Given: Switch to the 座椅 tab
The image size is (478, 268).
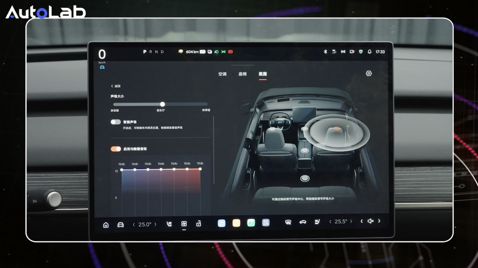Looking at the screenshot, I should click(x=243, y=74).
